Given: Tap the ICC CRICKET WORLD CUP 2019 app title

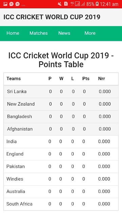Looking at the screenshot, I should pyautogui.click(x=52, y=17).
